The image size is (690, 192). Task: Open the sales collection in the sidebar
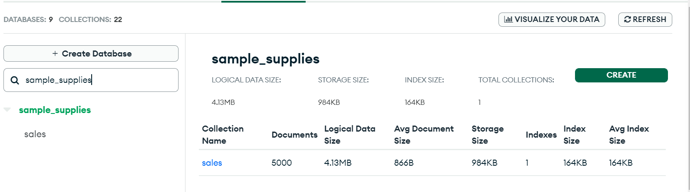[35, 134]
